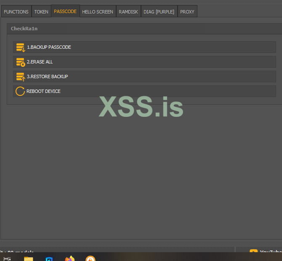Click the backup passcode download-arrow icon

pos(21,47)
